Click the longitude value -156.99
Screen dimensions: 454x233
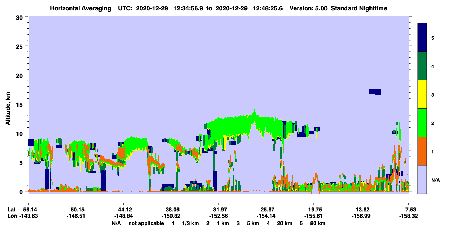coord(361,216)
